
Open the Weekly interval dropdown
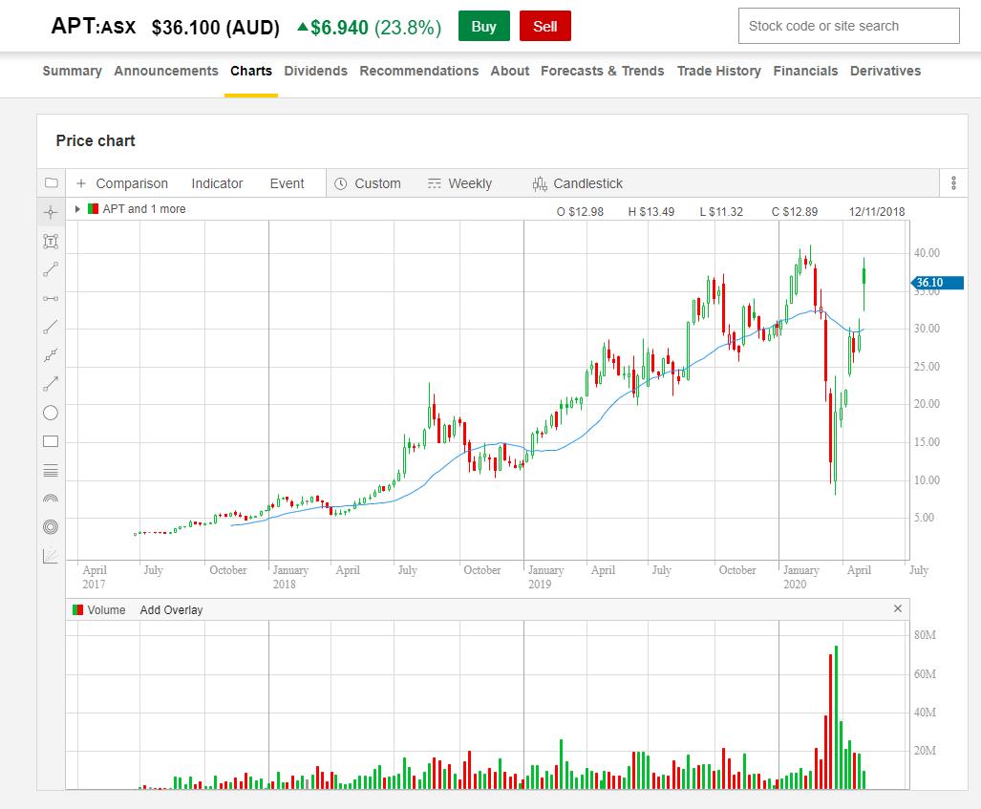(x=470, y=183)
